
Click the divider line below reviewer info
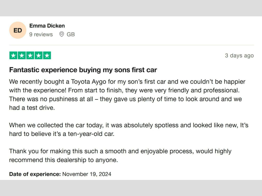[132, 45]
